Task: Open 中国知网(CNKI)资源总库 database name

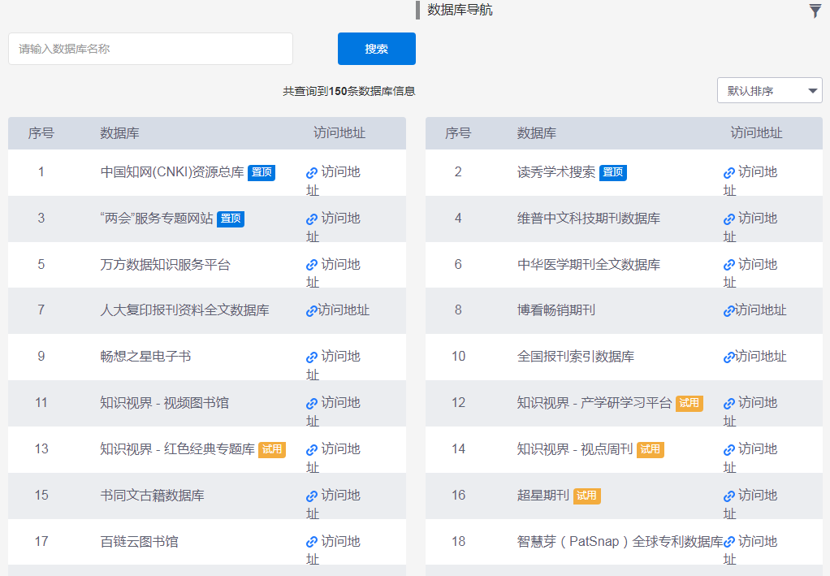Action: pyautogui.click(x=172, y=172)
